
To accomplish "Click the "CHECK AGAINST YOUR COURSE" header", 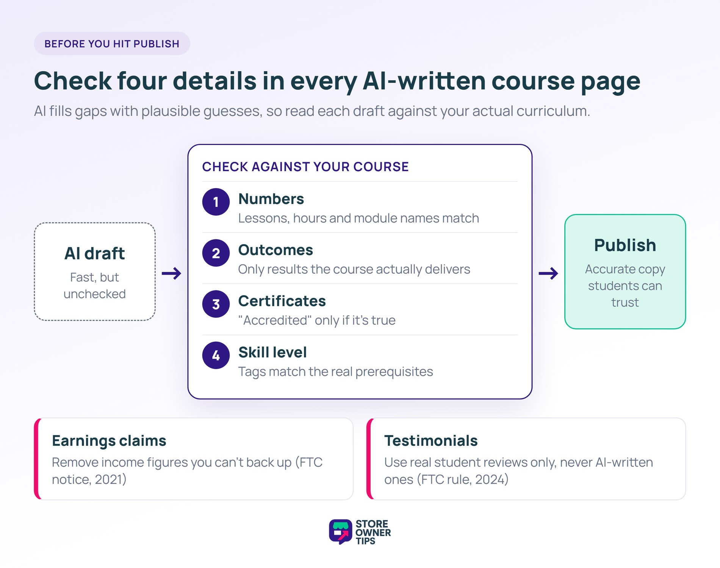I will click(305, 167).
